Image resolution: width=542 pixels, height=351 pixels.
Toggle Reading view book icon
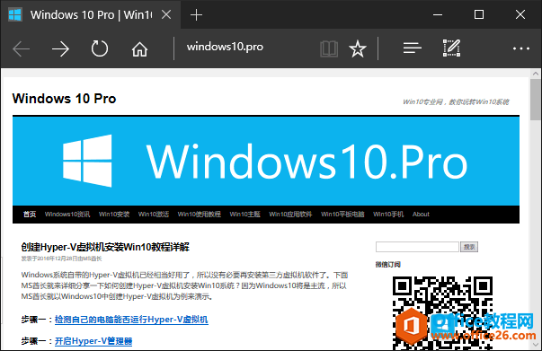pos(329,48)
